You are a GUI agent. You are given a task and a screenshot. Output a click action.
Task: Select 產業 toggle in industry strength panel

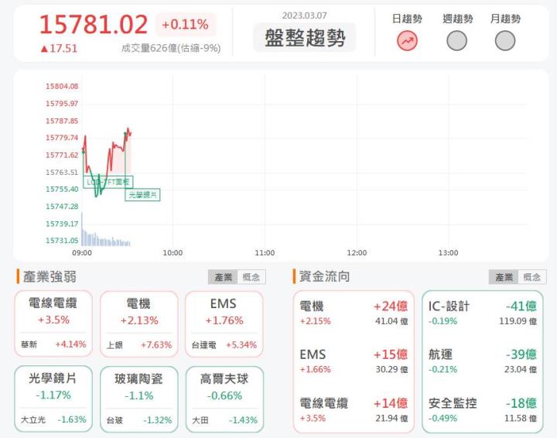click(223, 277)
